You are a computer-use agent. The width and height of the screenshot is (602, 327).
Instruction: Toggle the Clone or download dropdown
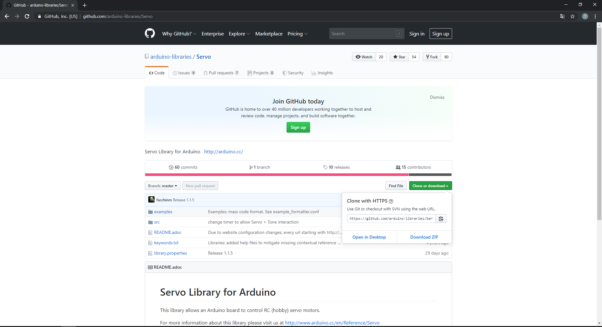pos(430,186)
